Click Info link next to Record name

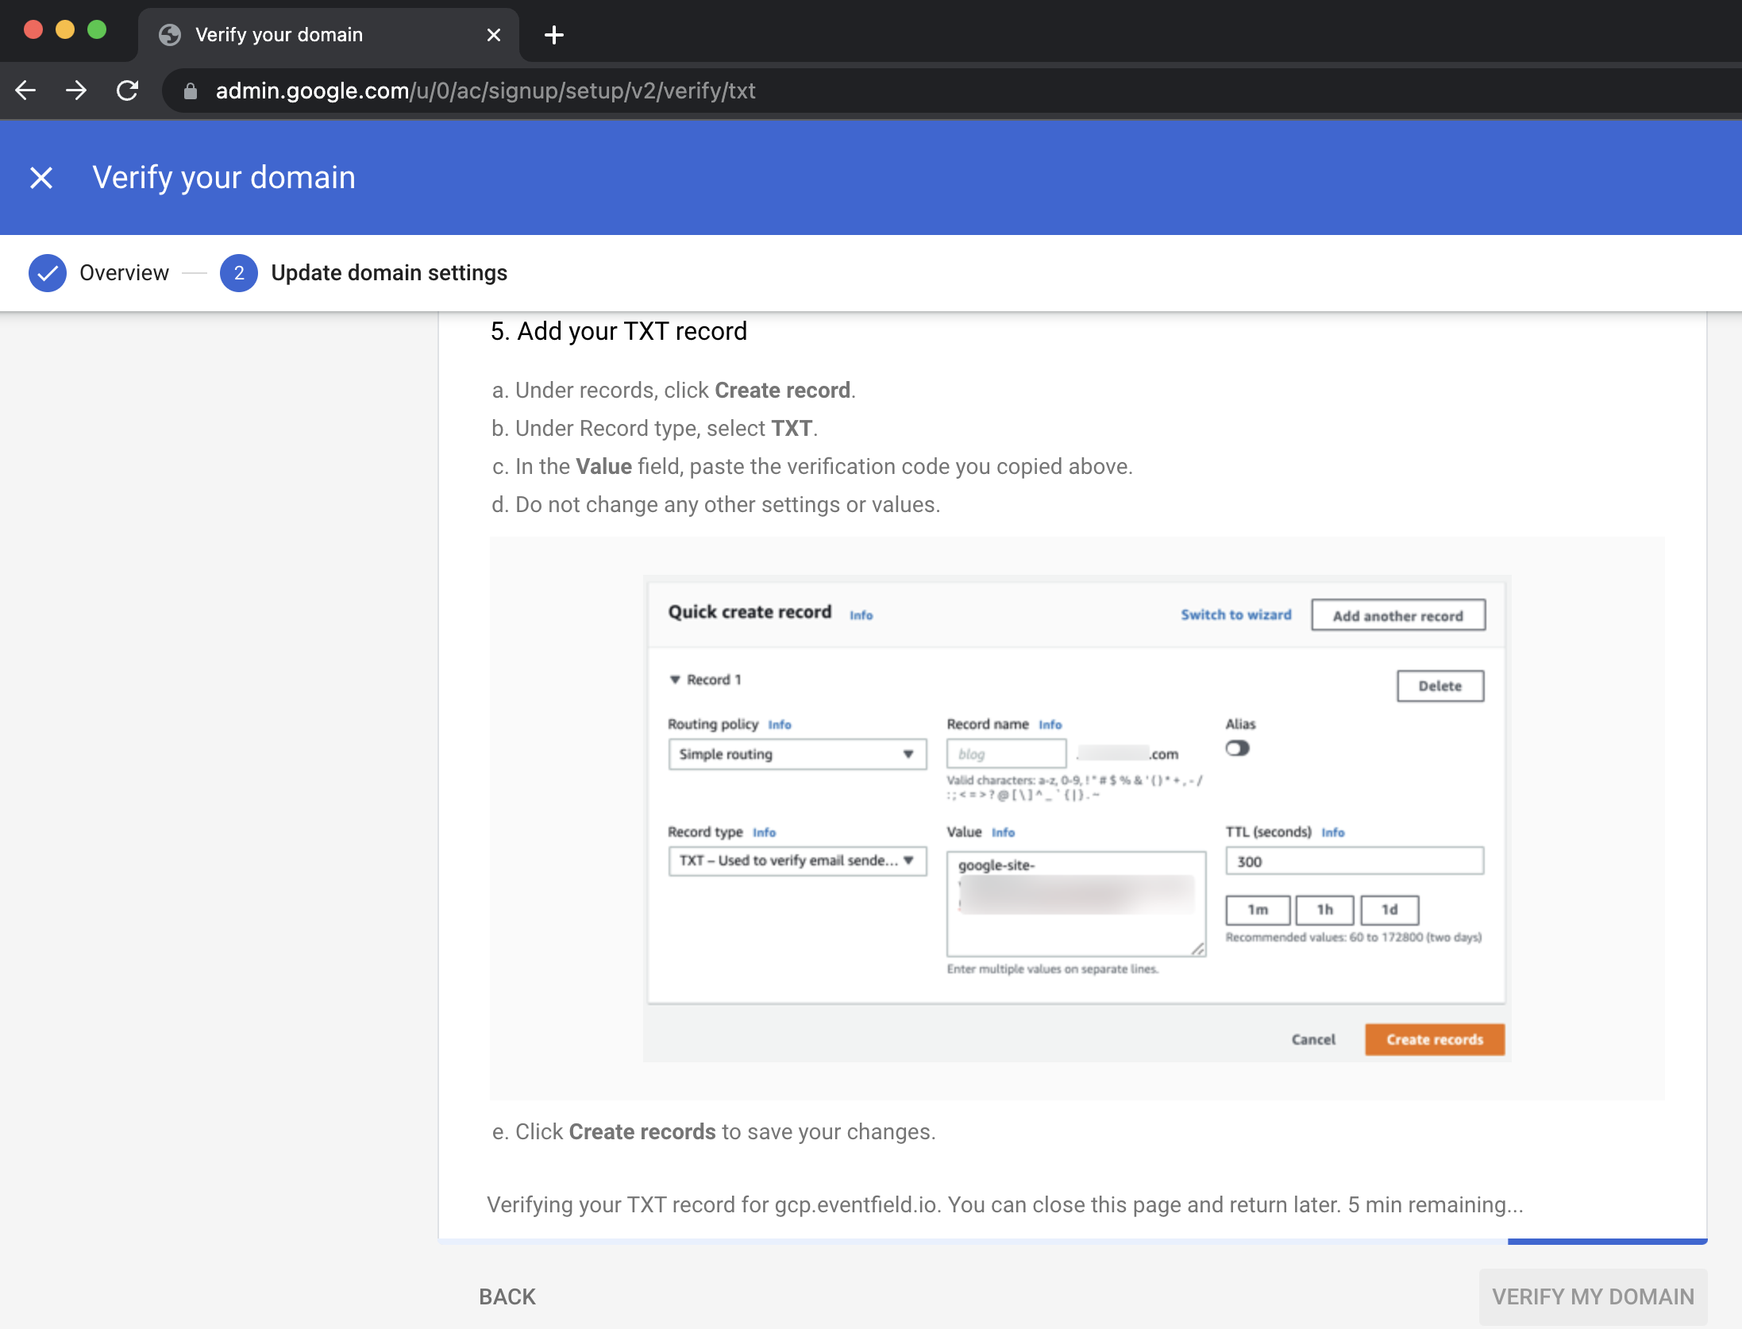[x=1050, y=725]
